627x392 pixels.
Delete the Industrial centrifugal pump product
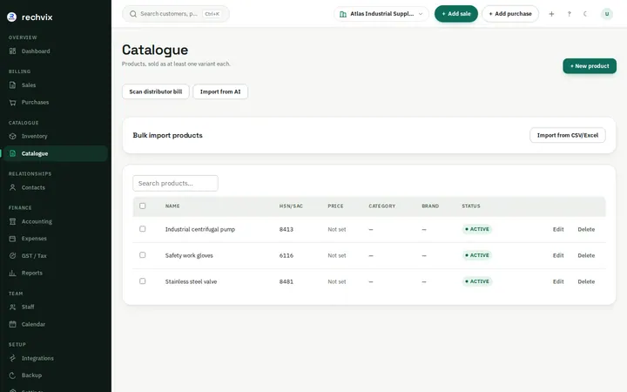[x=586, y=230]
